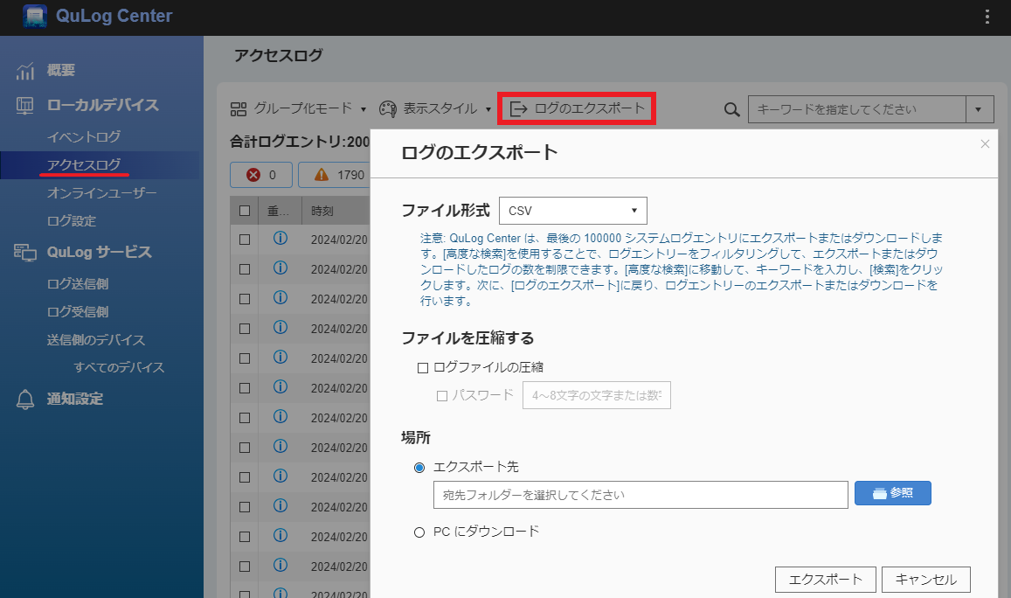Click the キャンセル button
The height and width of the screenshot is (598, 1011).
(926, 580)
